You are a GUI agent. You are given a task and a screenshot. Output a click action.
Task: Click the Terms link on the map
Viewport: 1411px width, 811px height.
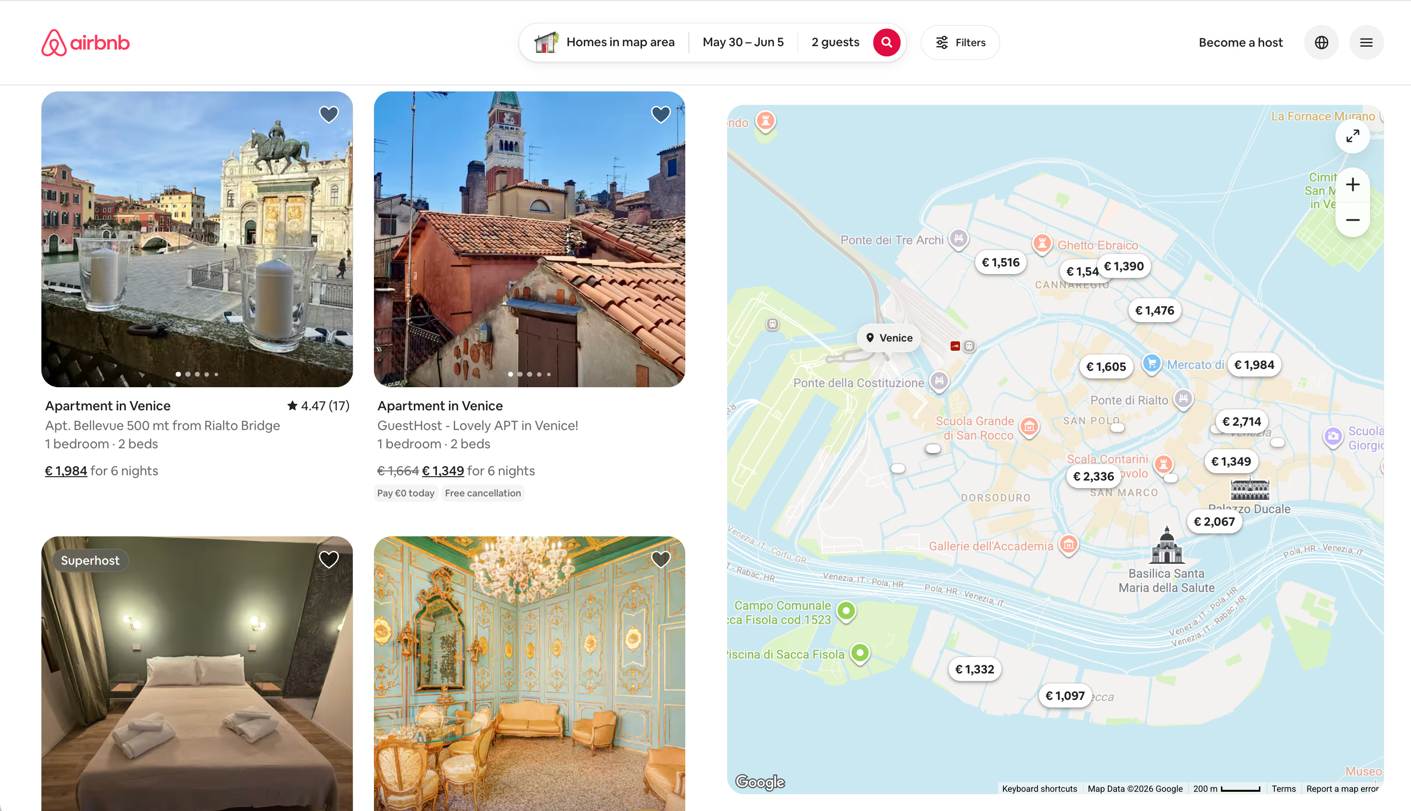pos(1283,789)
